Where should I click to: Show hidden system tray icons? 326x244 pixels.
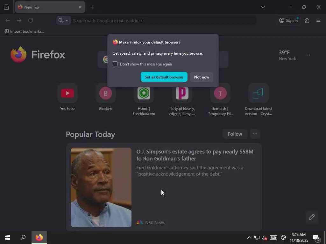(x=249, y=238)
